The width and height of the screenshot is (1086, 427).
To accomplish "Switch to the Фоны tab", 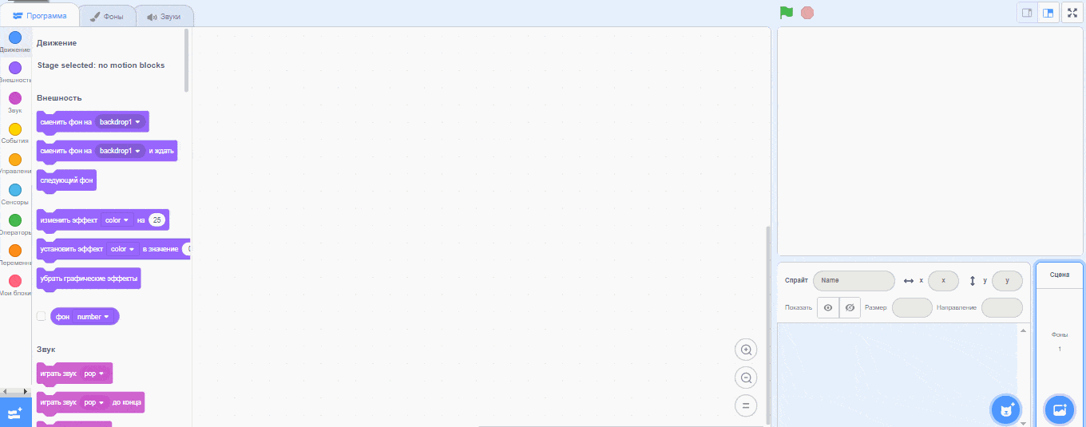I will coord(107,16).
